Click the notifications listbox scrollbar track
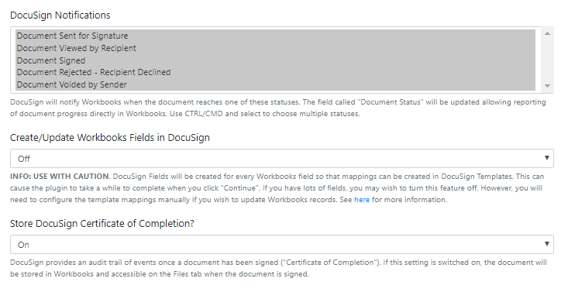The height and width of the screenshot is (292, 561). [x=547, y=60]
